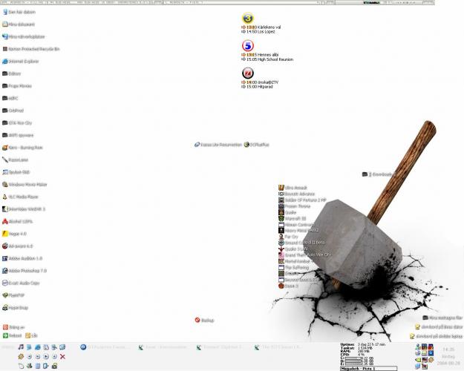The width and height of the screenshot is (464, 371).
Task: Click the Stäng av shutdown button
Action: pyautogui.click(x=13, y=326)
